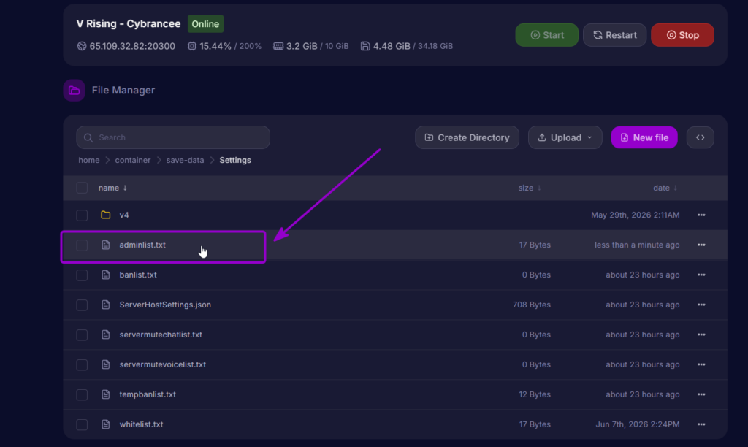Click the code brackets icon button
Image resolution: width=748 pixels, height=447 pixels.
700,137
